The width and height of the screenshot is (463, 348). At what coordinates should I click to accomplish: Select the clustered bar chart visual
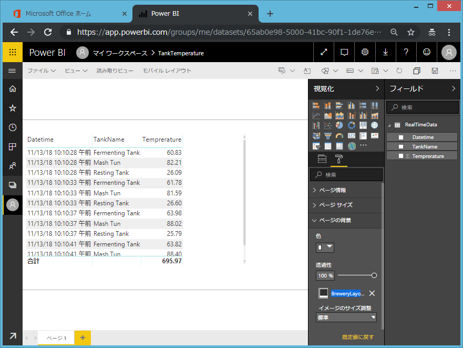click(339, 105)
